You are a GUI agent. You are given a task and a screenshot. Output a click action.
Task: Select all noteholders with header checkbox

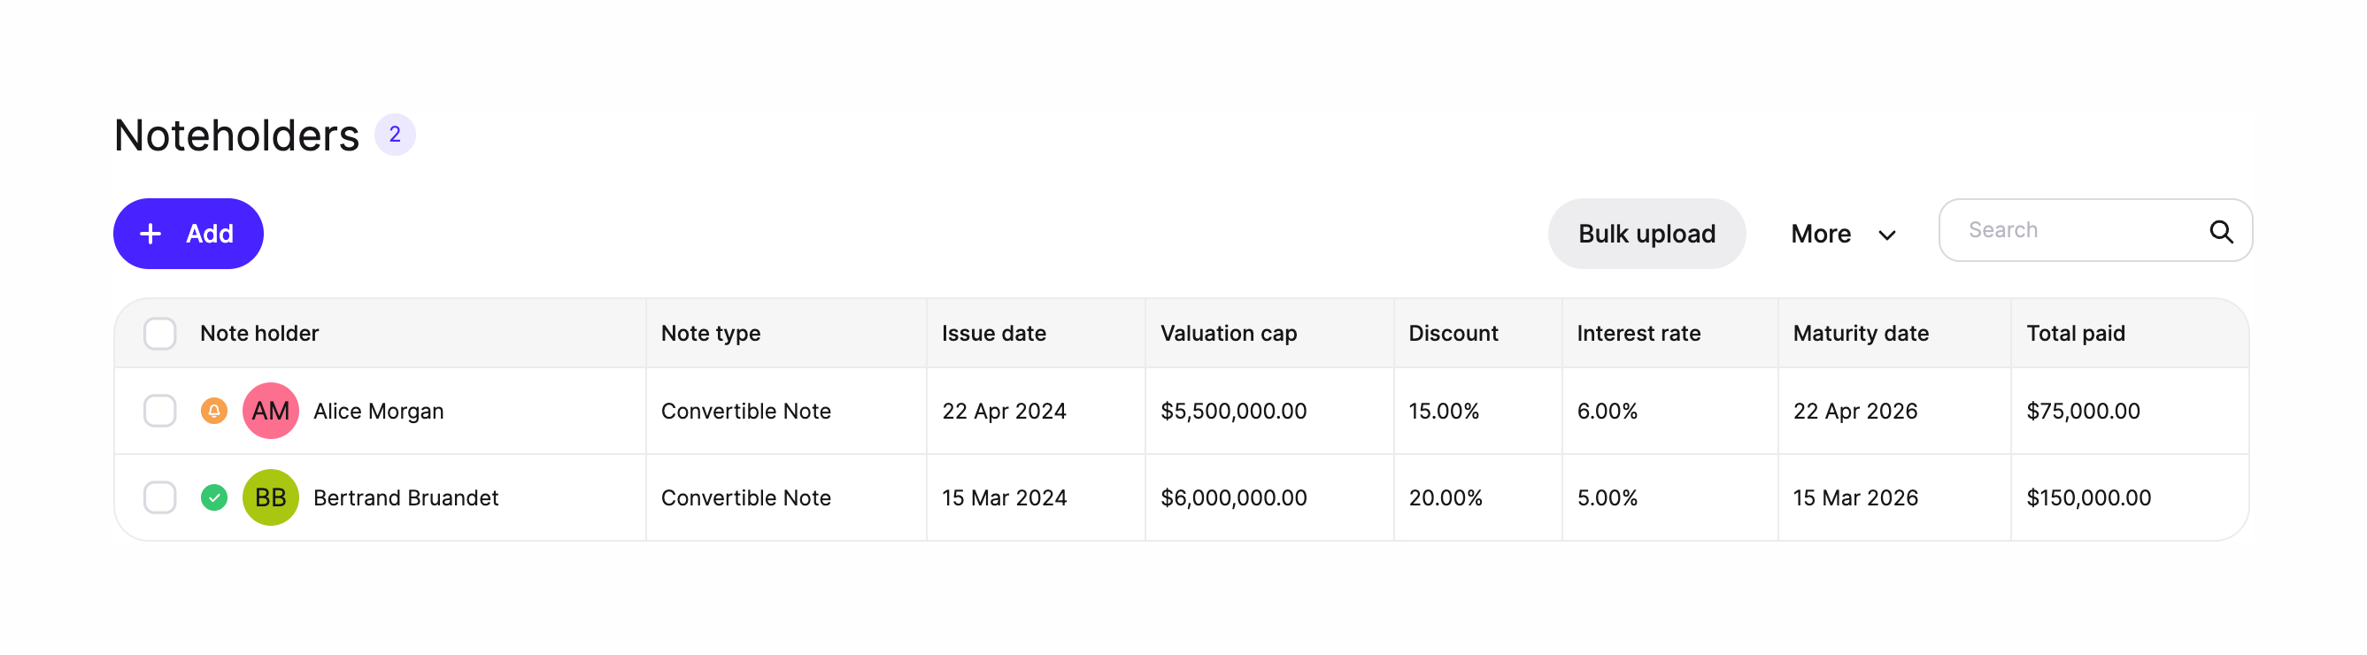coord(160,334)
